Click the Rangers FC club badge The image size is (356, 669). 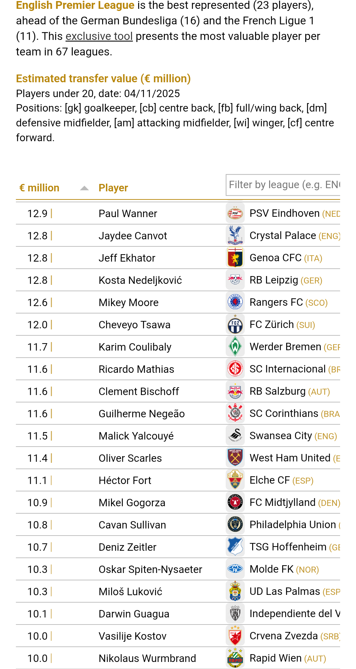click(x=235, y=302)
